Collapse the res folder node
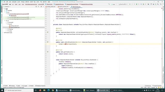The width and height of the screenshot is (165, 92). click(x=5, y=21)
